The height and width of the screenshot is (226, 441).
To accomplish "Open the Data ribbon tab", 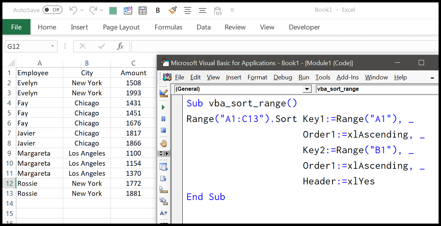I will pos(204,27).
